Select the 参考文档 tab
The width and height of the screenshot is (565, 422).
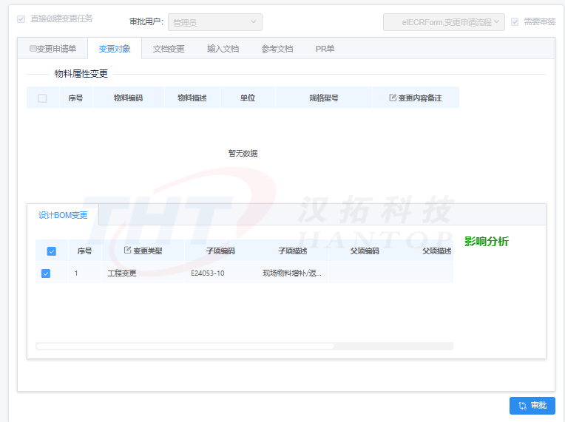point(277,49)
